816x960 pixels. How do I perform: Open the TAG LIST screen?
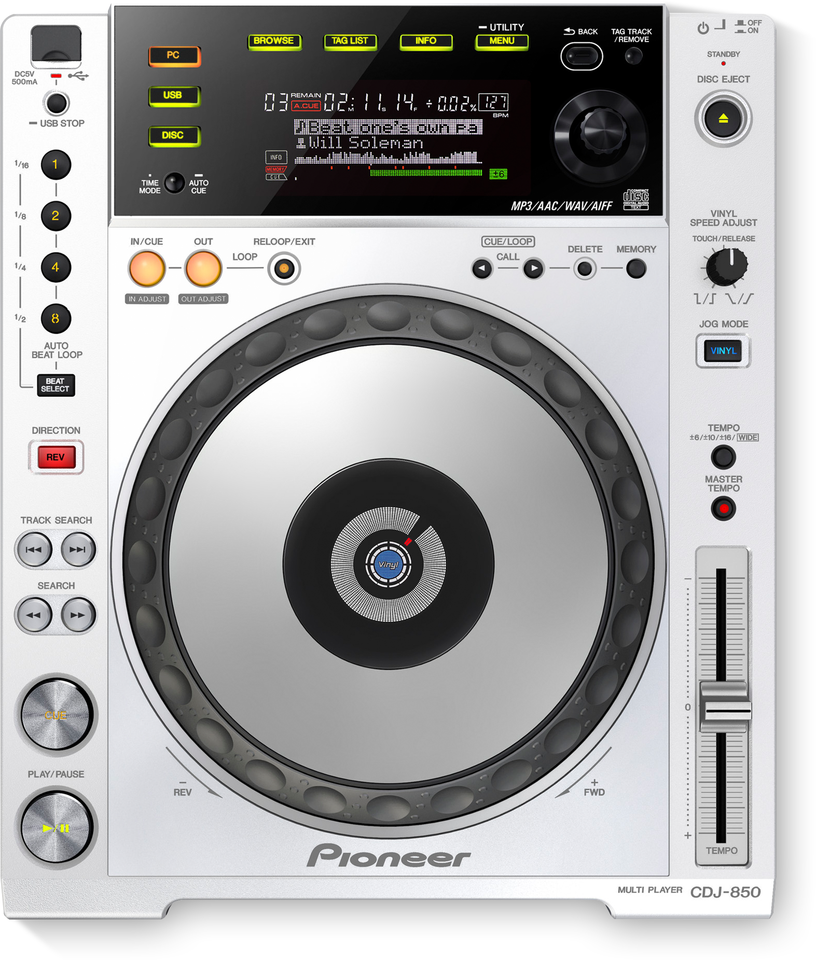[x=350, y=41]
